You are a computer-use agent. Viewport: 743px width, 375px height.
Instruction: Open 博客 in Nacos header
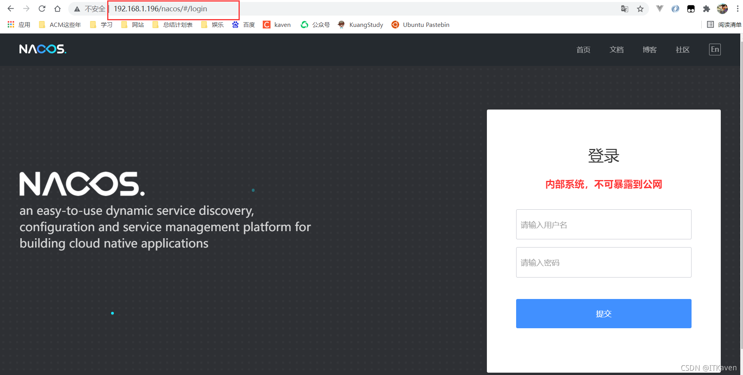[x=649, y=50]
